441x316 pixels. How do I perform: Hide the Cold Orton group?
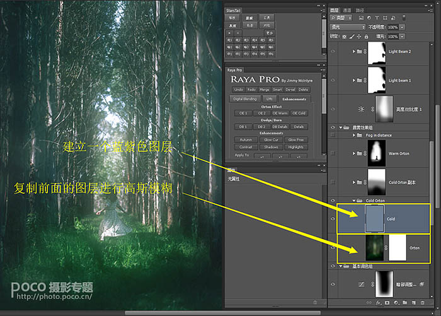[x=333, y=200]
